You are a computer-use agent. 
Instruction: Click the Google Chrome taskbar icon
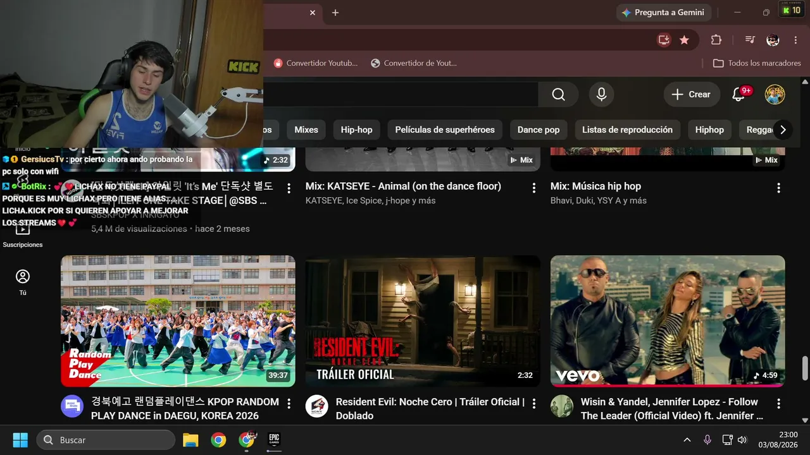(218, 440)
